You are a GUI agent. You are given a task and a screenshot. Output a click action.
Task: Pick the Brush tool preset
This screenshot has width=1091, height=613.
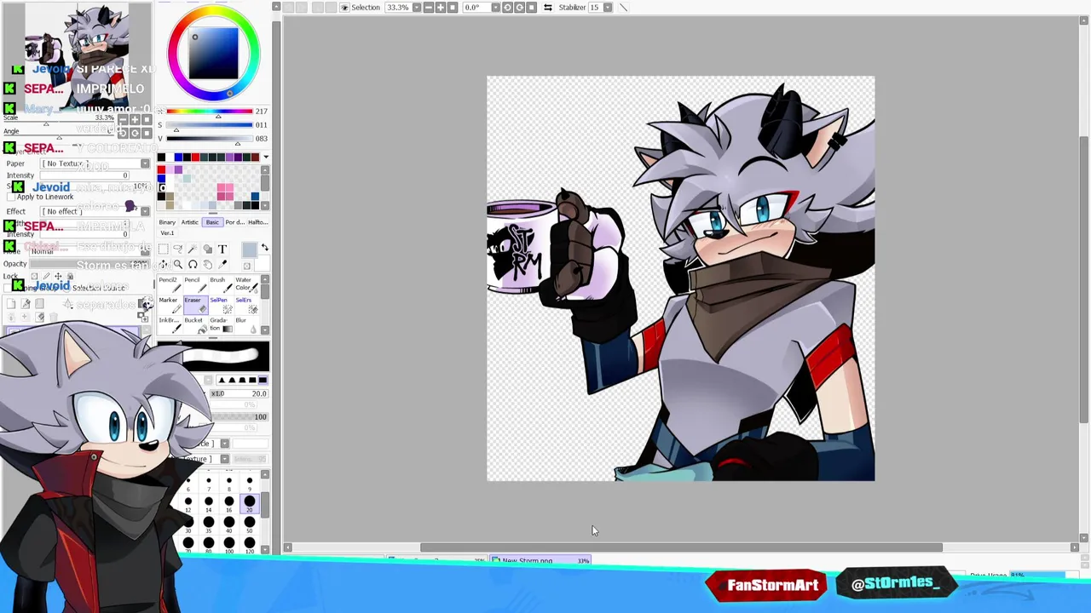pos(222,285)
